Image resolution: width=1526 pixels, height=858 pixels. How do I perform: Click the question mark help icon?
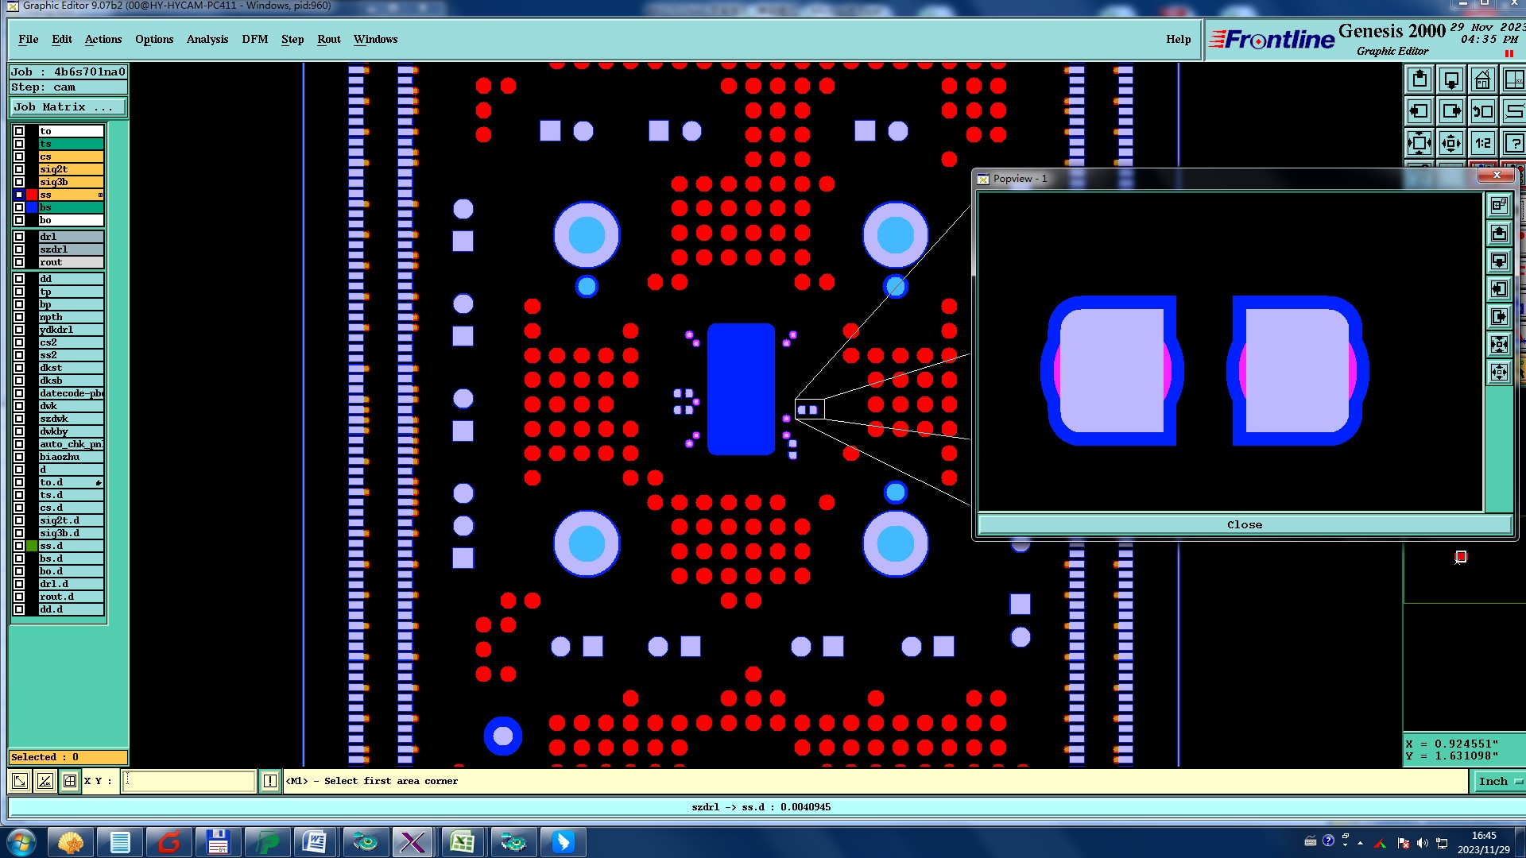(1514, 143)
